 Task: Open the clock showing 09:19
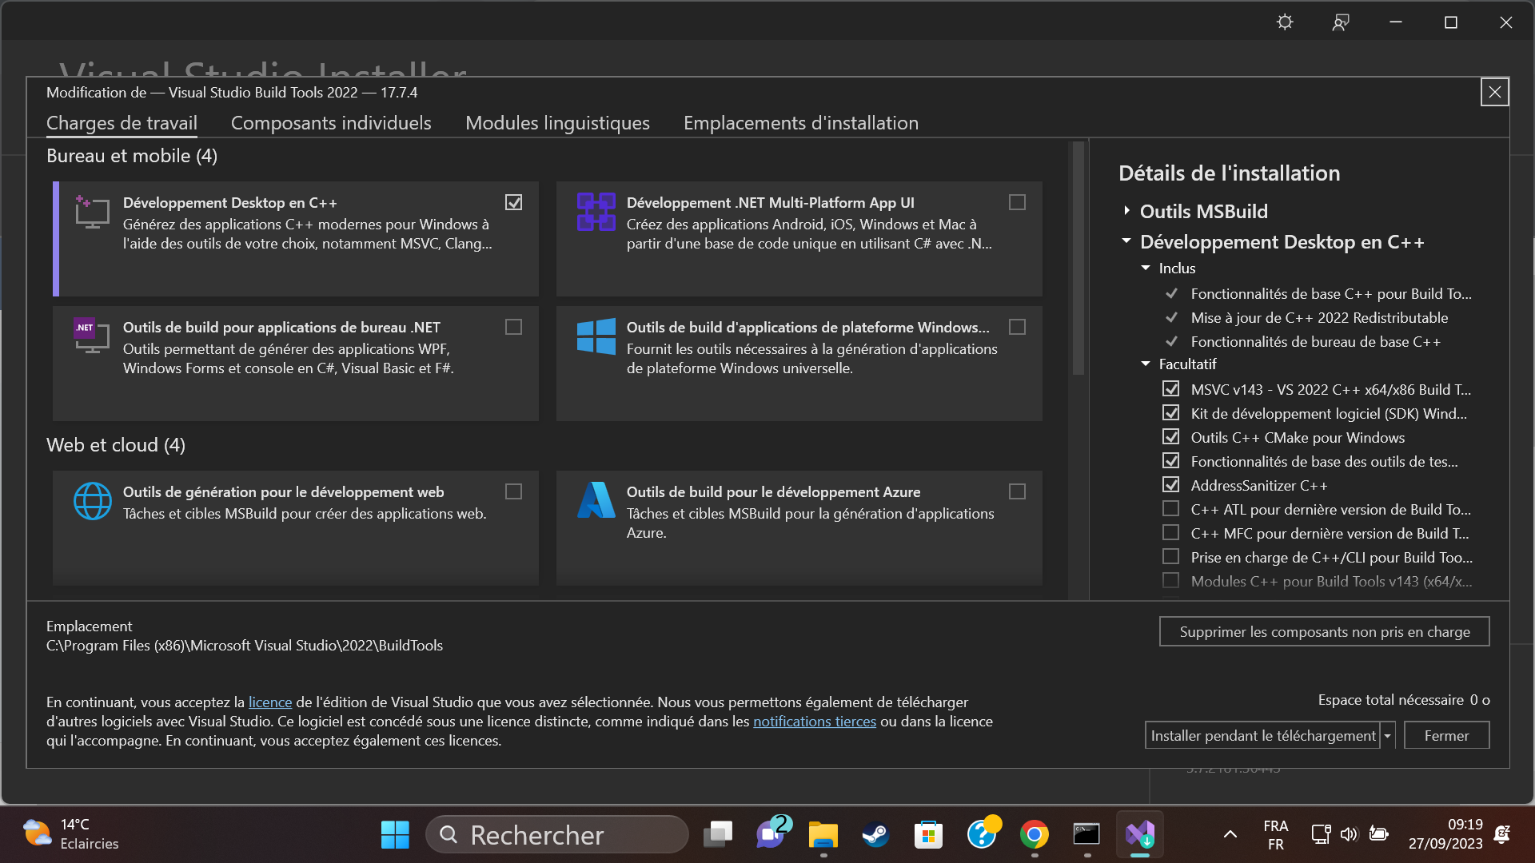(x=1445, y=834)
